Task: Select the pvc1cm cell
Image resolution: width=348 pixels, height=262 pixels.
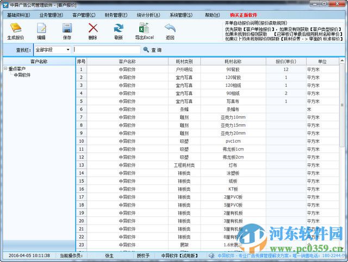Action: pos(233,141)
